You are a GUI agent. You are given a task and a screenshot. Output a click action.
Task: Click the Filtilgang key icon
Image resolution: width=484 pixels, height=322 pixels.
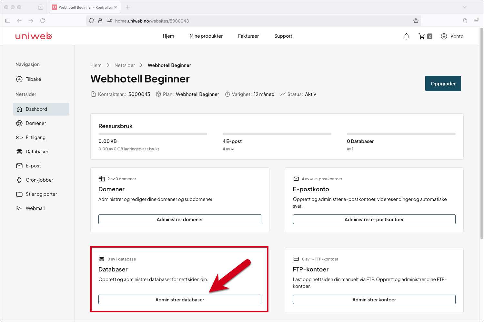tap(19, 137)
